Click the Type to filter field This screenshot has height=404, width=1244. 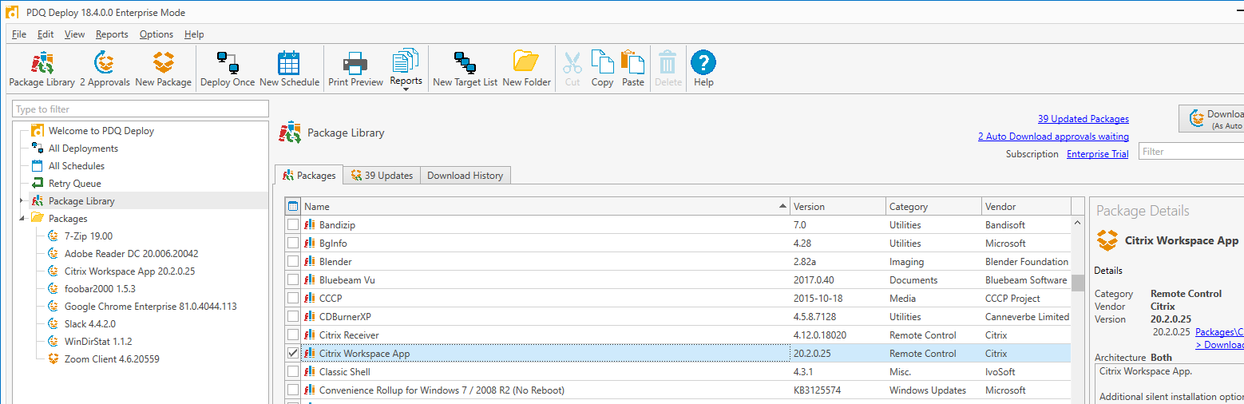tap(141, 109)
